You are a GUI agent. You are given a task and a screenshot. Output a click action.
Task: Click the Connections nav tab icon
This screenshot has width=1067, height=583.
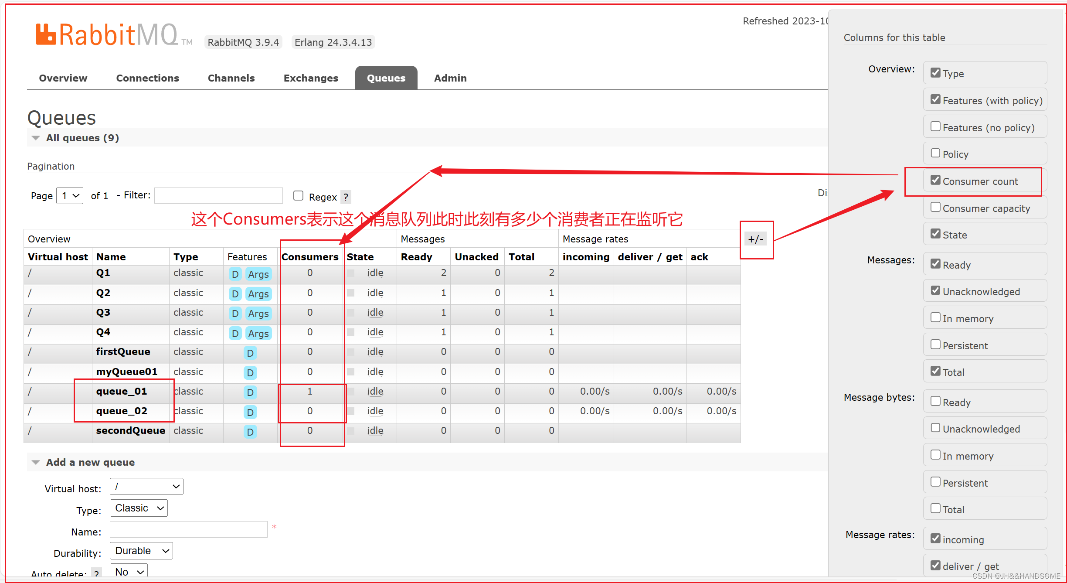147,77
